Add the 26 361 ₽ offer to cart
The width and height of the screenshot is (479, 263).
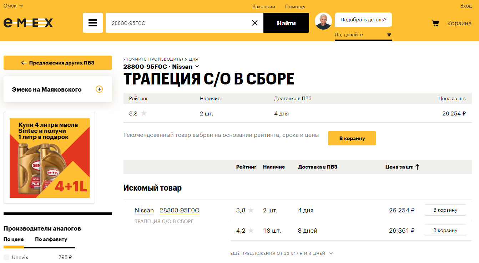tap(445, 230)
